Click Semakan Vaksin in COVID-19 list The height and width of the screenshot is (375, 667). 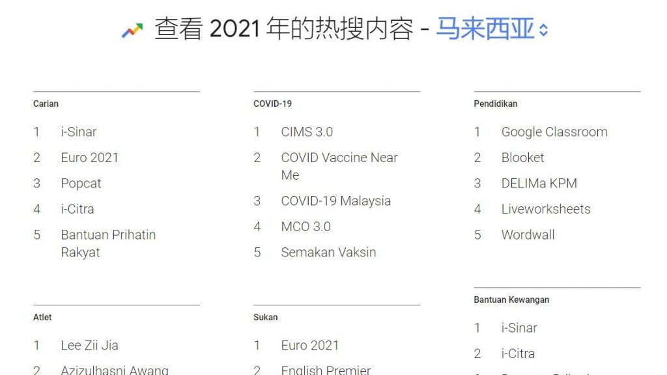tap(328, 252)
